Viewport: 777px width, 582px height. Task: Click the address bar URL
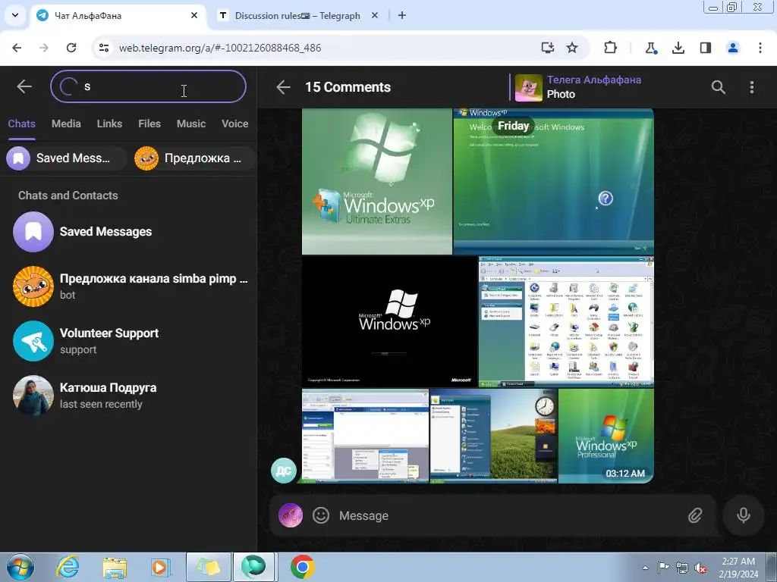coord(220,48)
